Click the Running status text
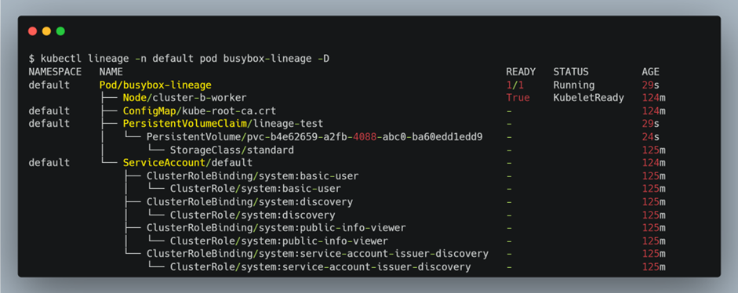 point(574,85)
